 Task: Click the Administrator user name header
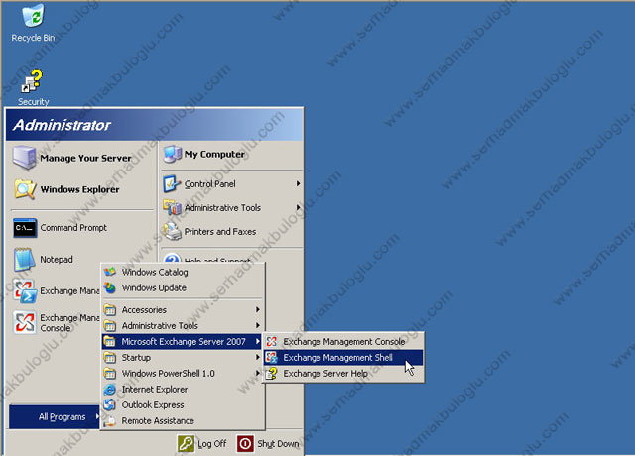[62, 125]
